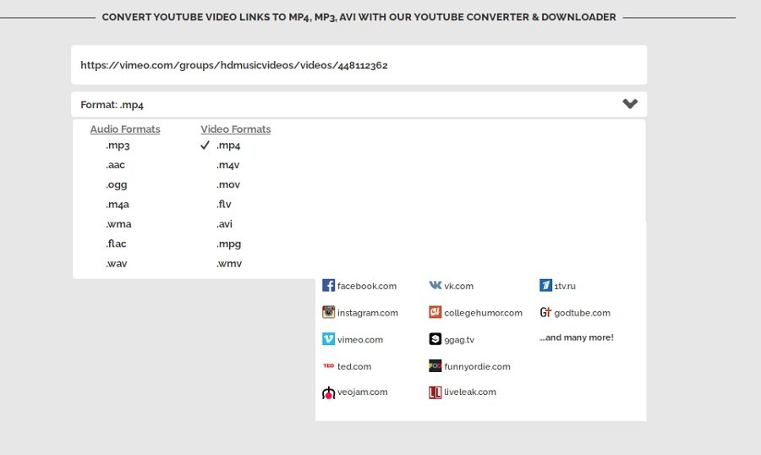This screenshot has width=761, height=455.
Task: Click the LiveLeak logo icon
Action: pos(435,392)
